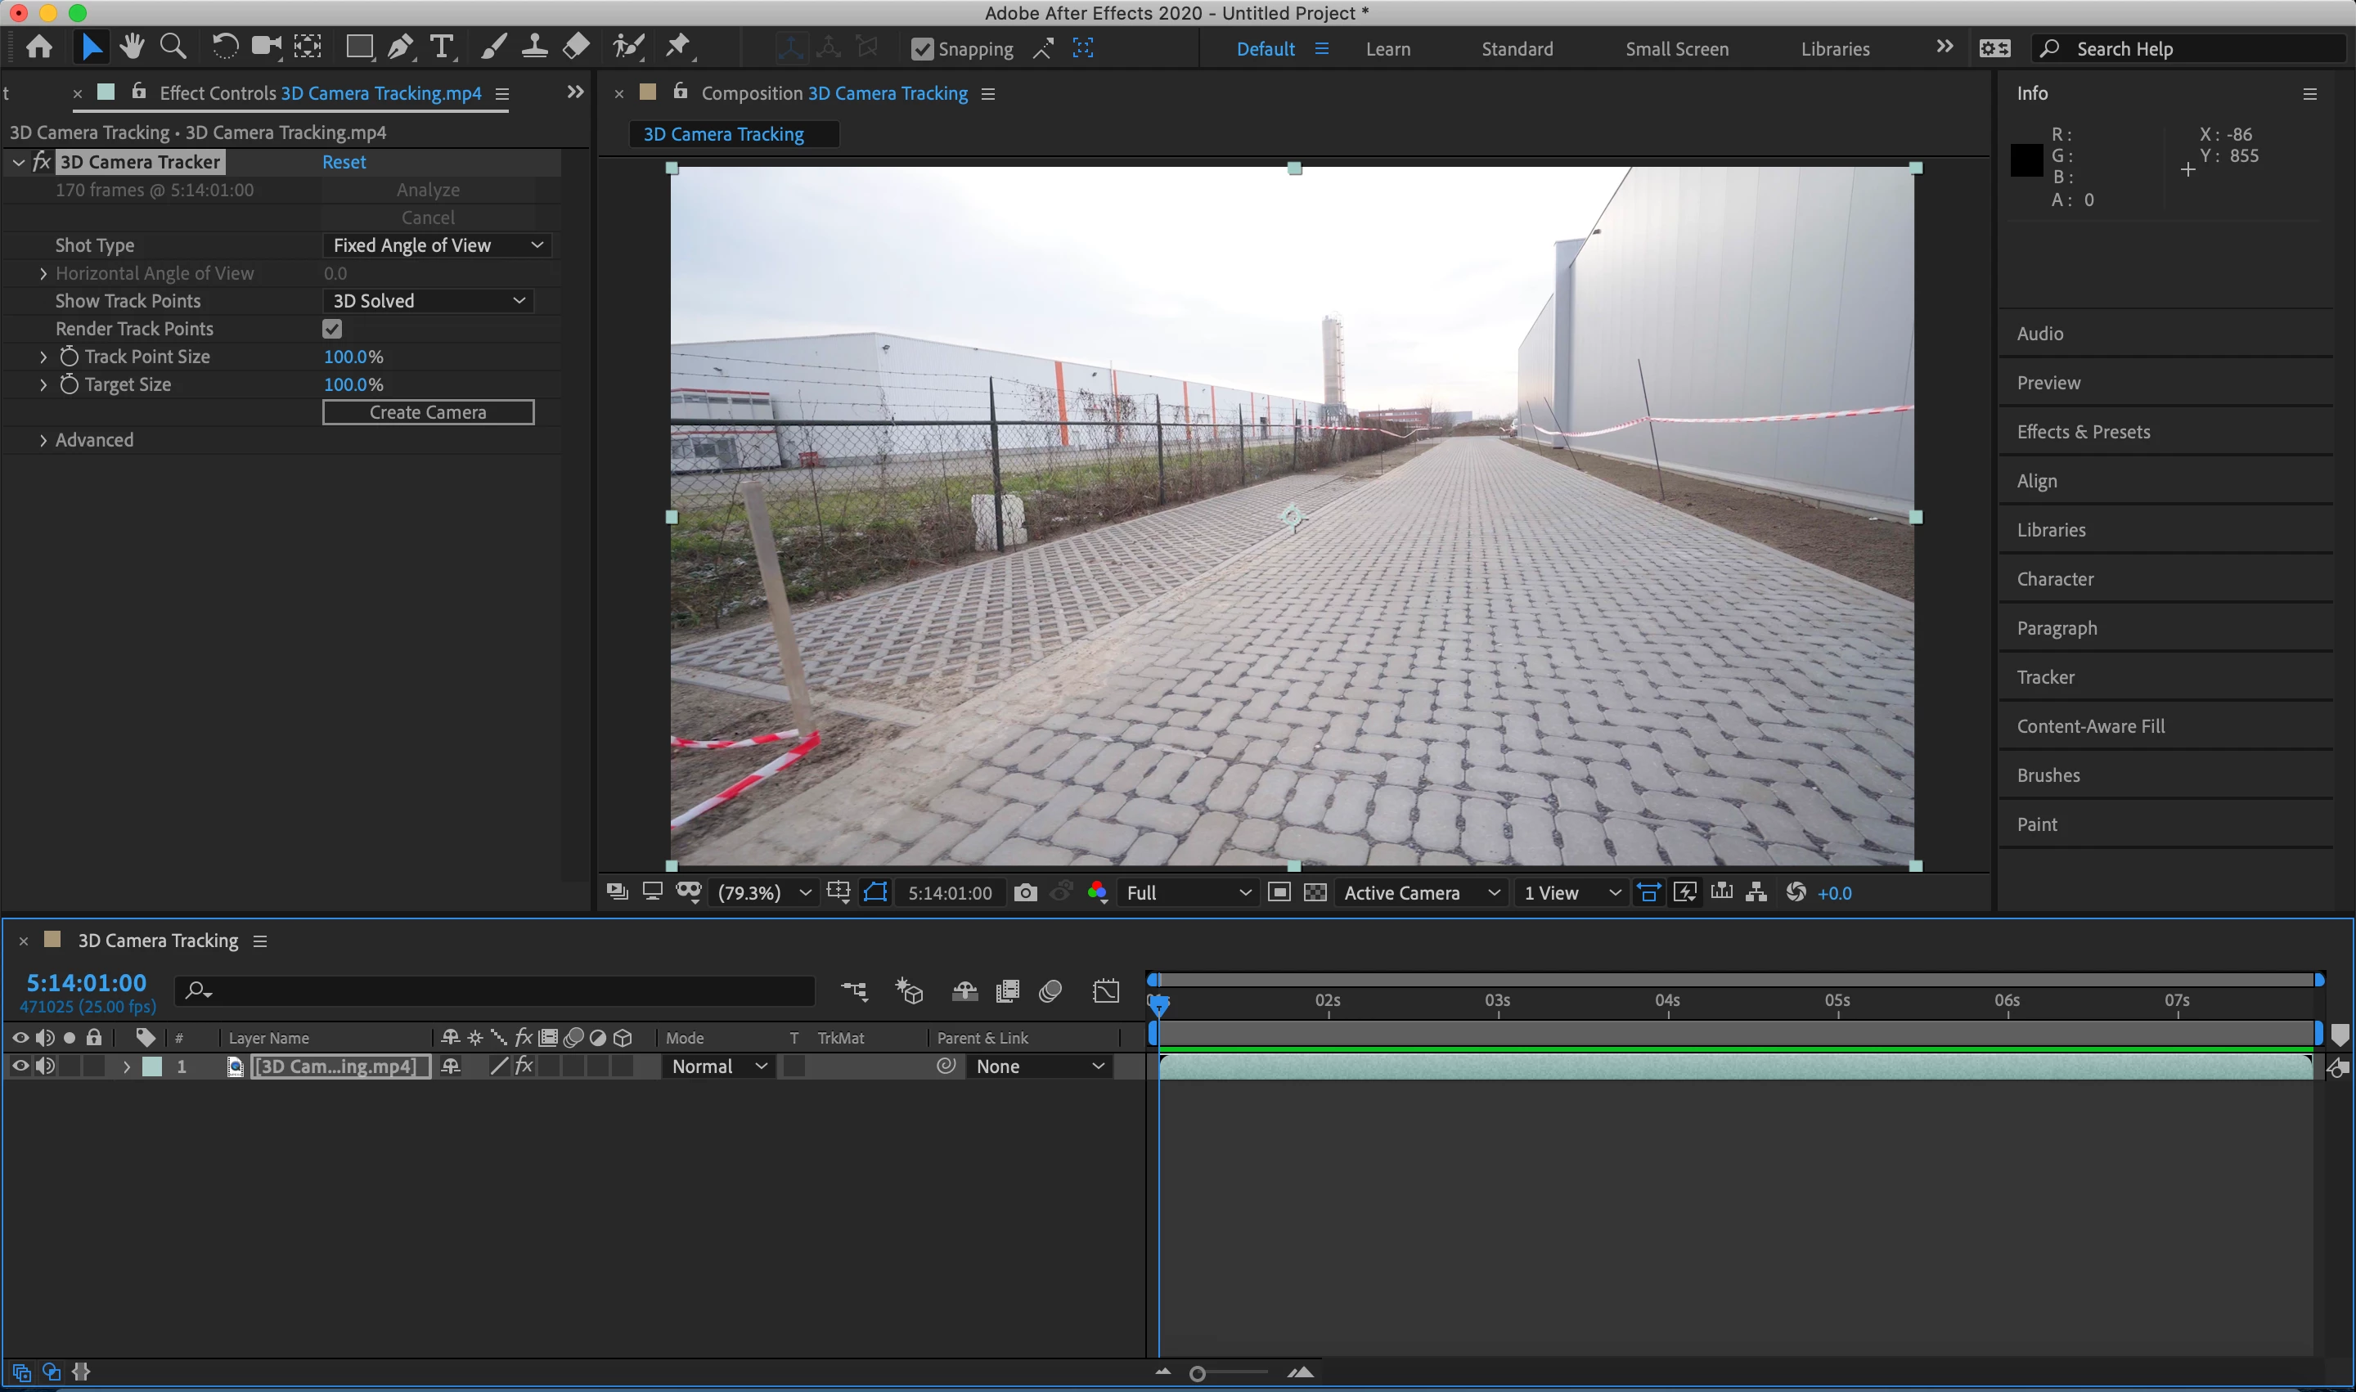Switch to the Standard workspace

coord(1517,49)
